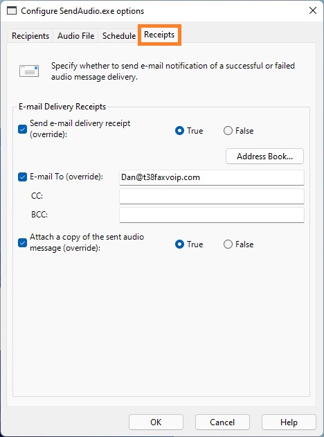Image resolution: width=324 pixels, height=437 pixels.
Task: Toggle Attach a copy of audio checkbox
Action: [x=22, y=242]
